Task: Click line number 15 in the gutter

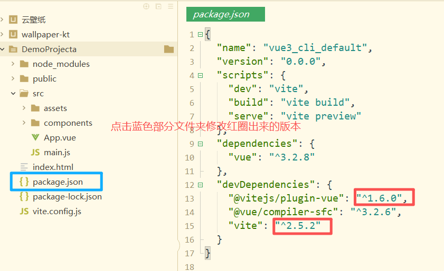Action: (190, 226)
